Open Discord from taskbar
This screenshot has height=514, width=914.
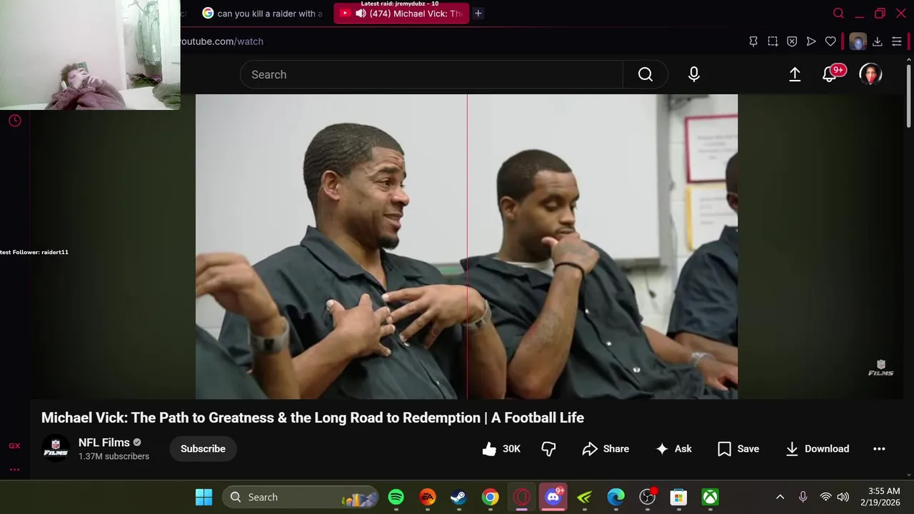[x=553, y=497]
